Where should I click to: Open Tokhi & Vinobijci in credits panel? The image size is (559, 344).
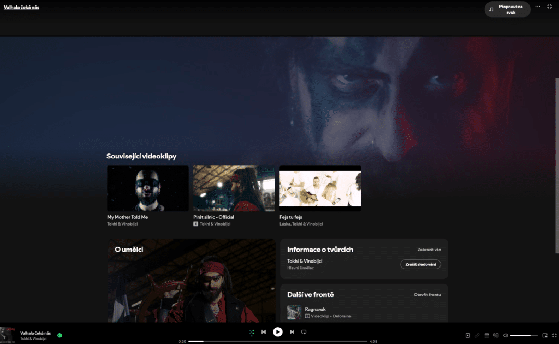pyautogui.click(x=305, y=261)
